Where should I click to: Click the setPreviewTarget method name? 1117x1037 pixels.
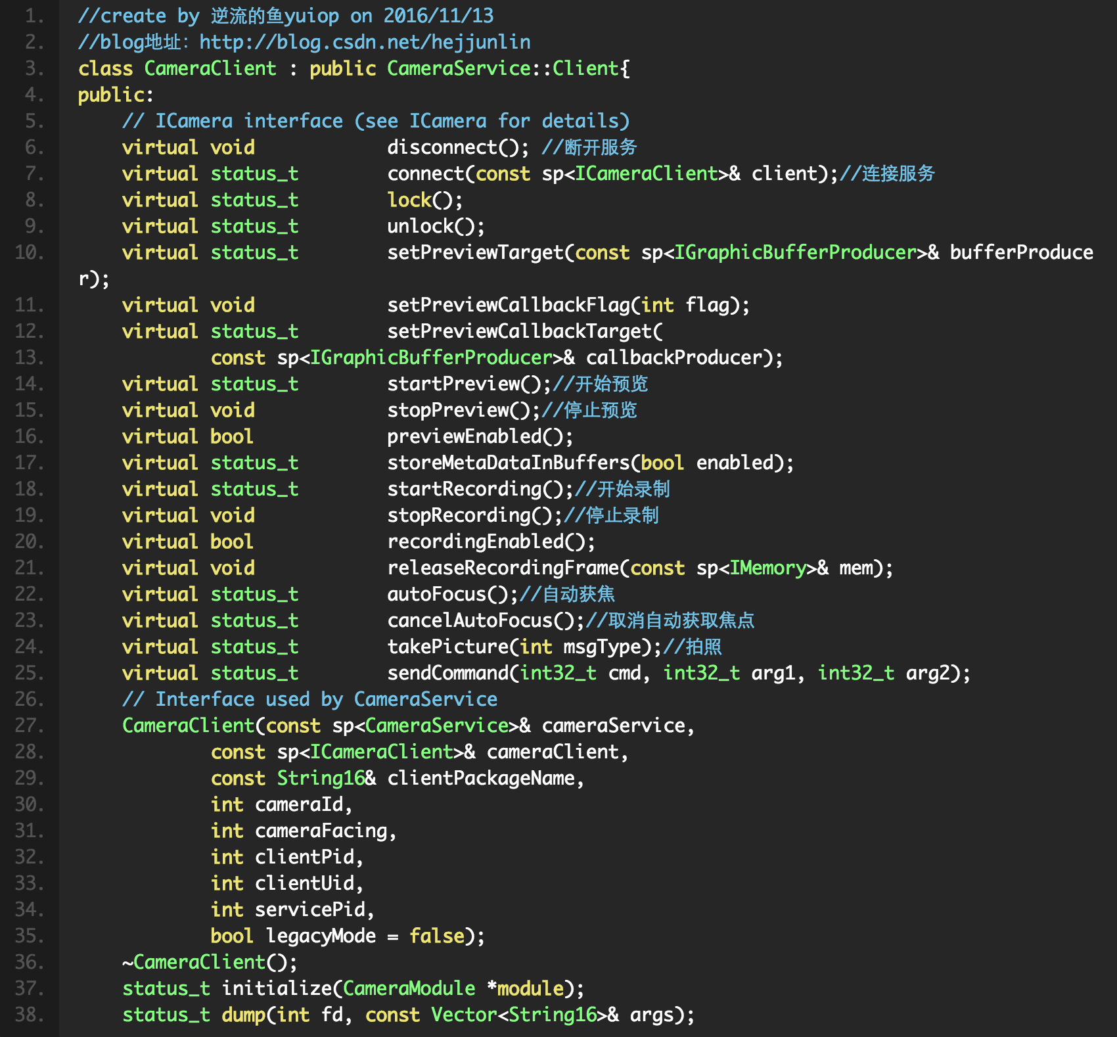tap(475, 252)
